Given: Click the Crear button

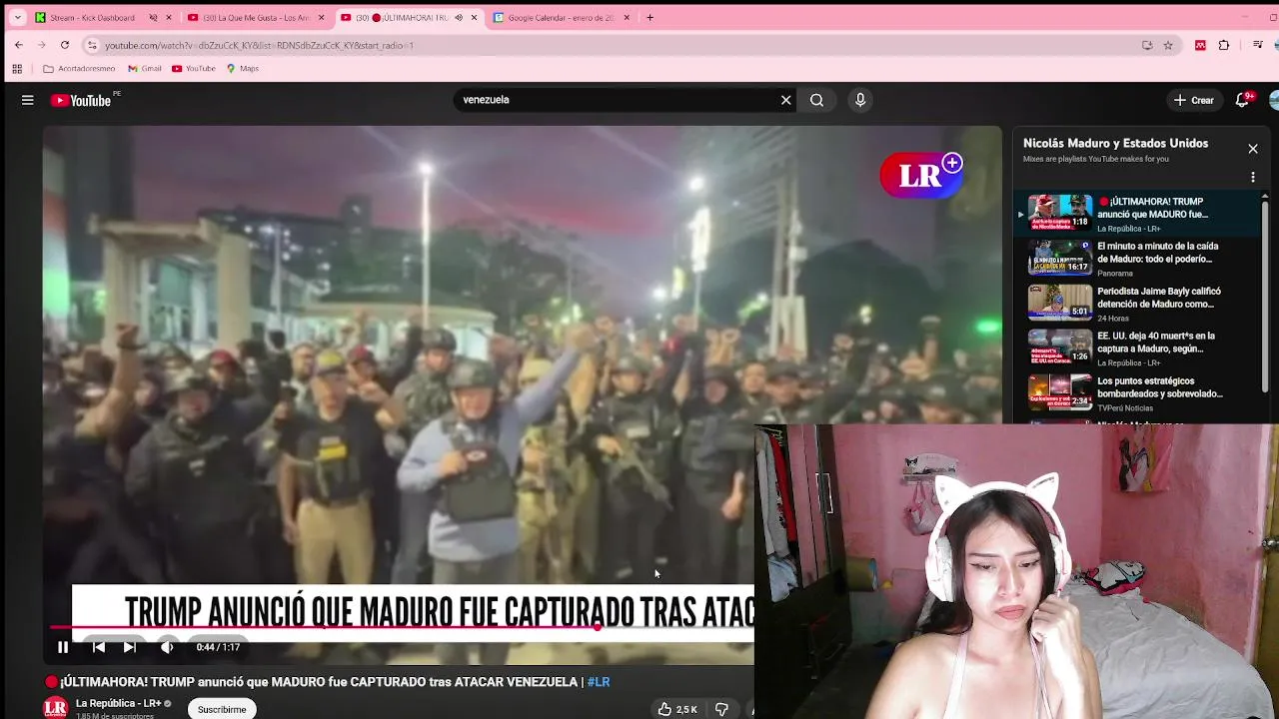Looking at the screenshot, I should (x=1193, y=100).
